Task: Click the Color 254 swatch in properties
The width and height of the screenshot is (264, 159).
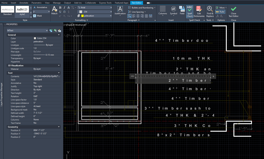Action: pos(35,38)
